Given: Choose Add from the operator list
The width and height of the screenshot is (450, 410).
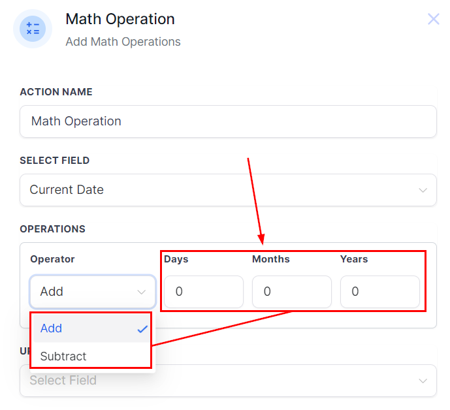Looking at the screenshot, I should [x=52, y=328].
